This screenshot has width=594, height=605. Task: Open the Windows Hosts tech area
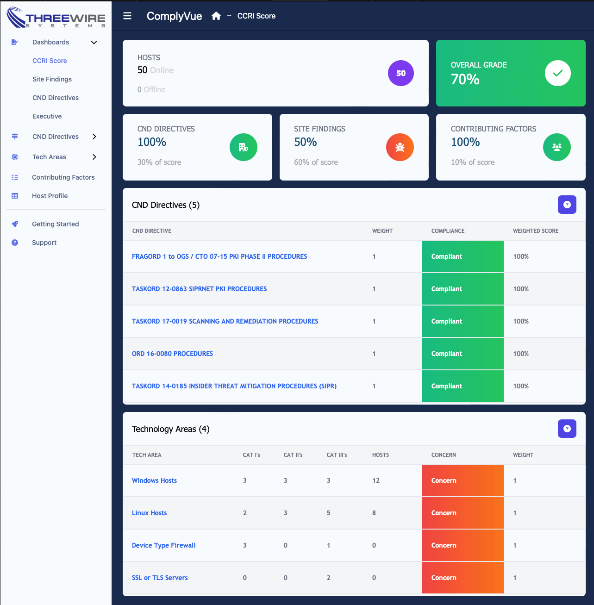[154, 480]
